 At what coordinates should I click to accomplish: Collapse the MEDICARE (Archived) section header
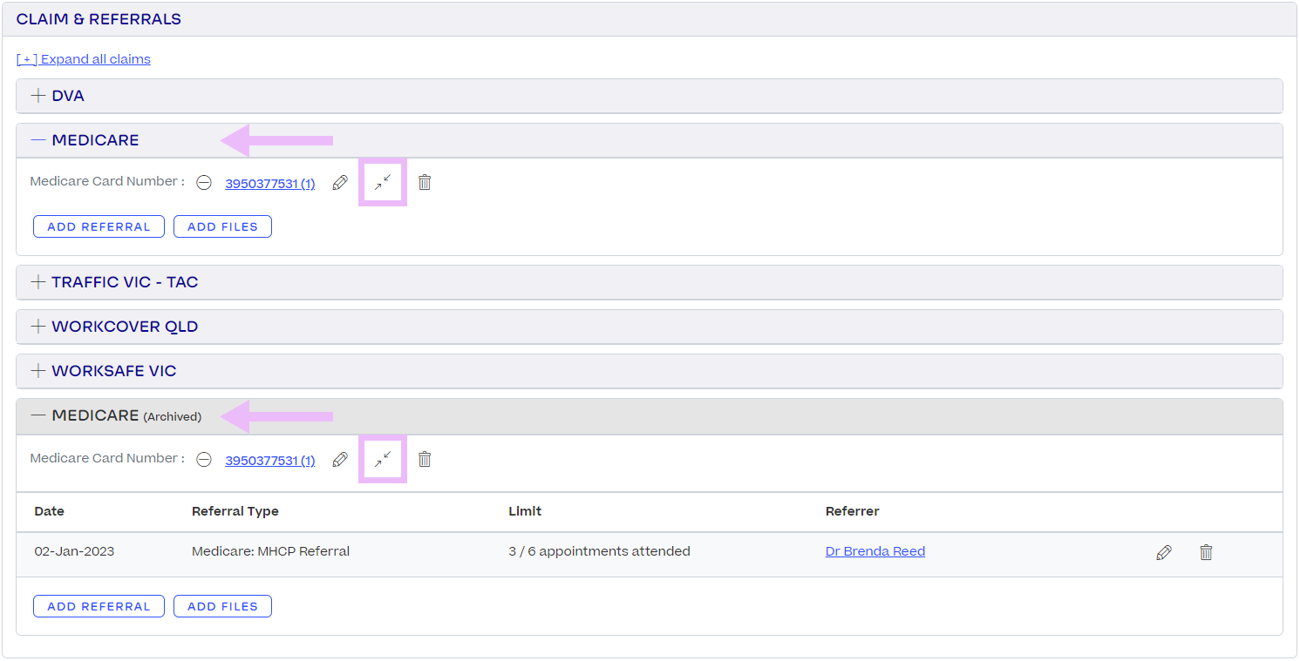tap(38, 415)
